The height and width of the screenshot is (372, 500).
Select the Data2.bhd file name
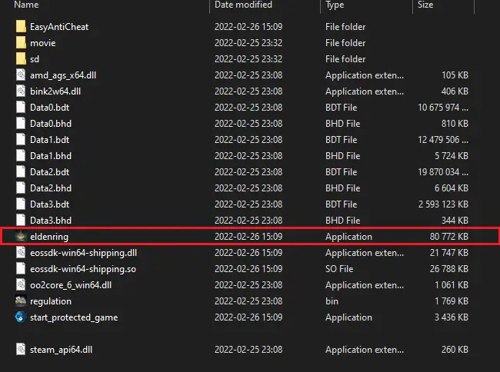(51, 188)
